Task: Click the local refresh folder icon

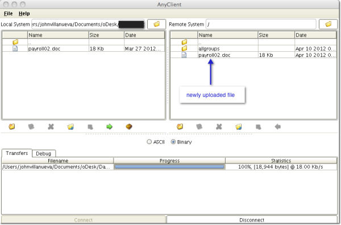Action: pyautogui.click(x=70, y=126)
